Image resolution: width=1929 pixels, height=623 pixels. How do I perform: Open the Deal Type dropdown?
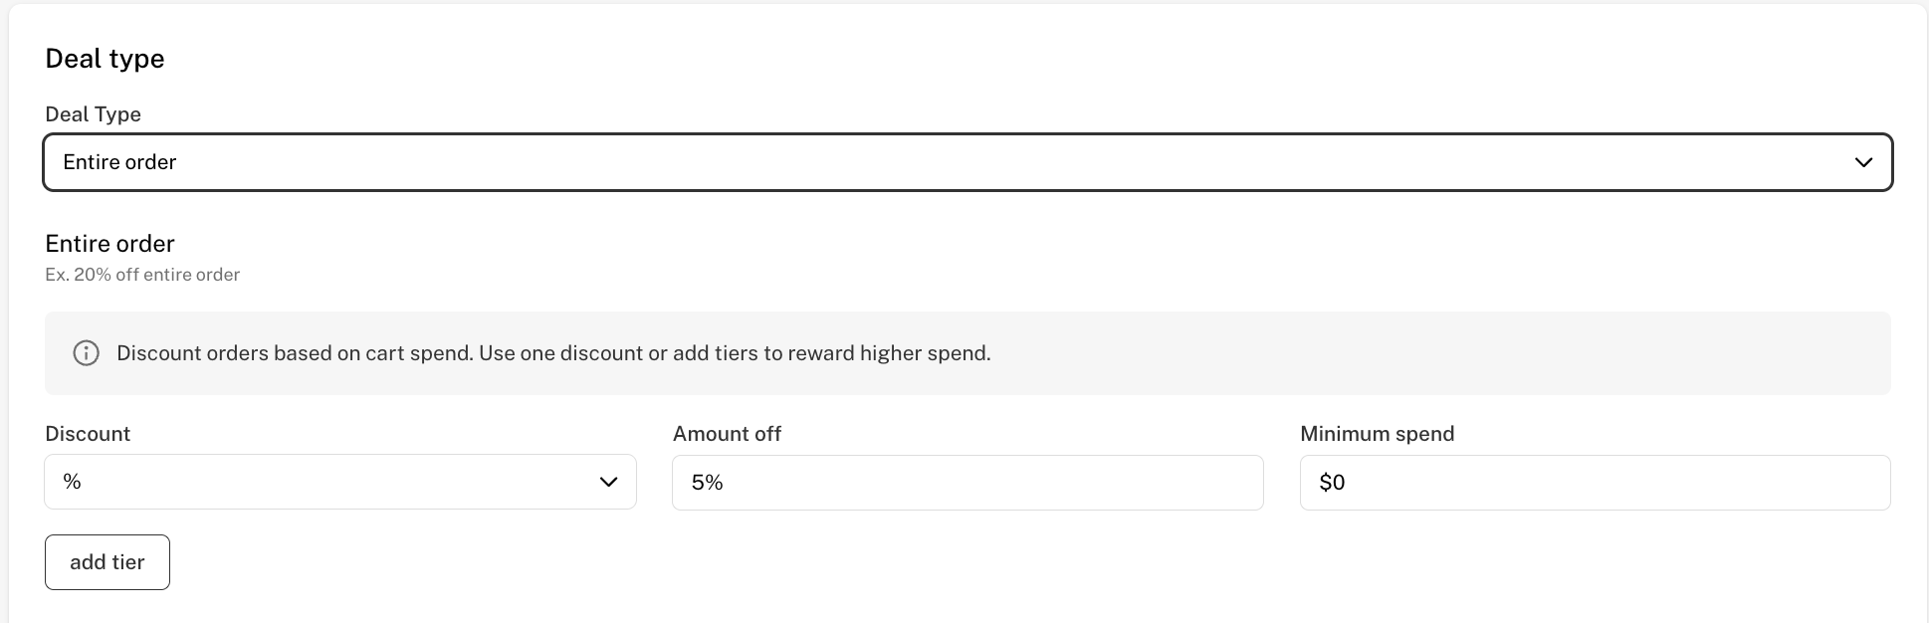click(x=965, y=162)
